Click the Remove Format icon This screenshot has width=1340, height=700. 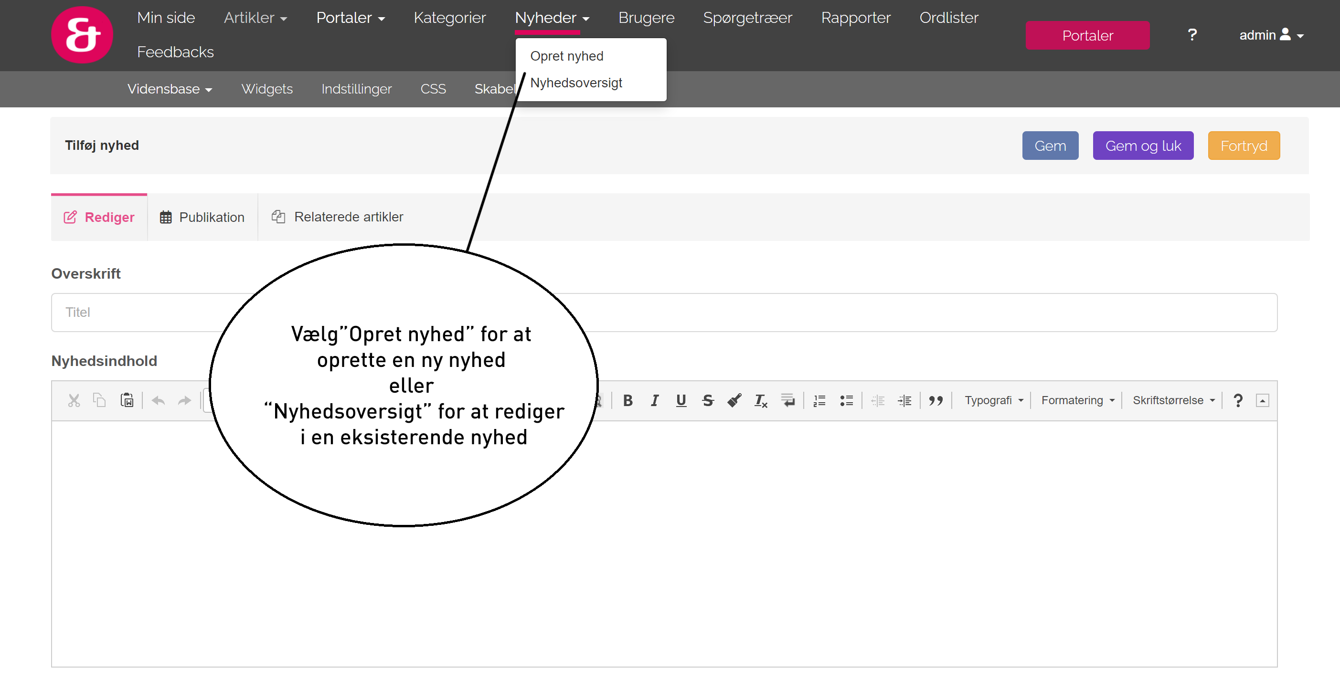(x=761, y=400)
